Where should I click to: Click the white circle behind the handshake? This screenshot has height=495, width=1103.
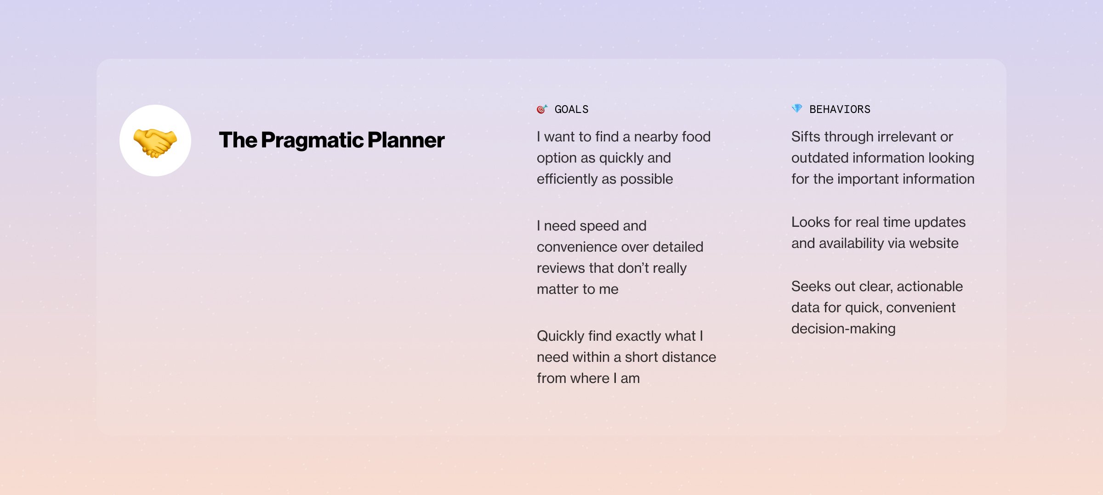coord(155,141)
